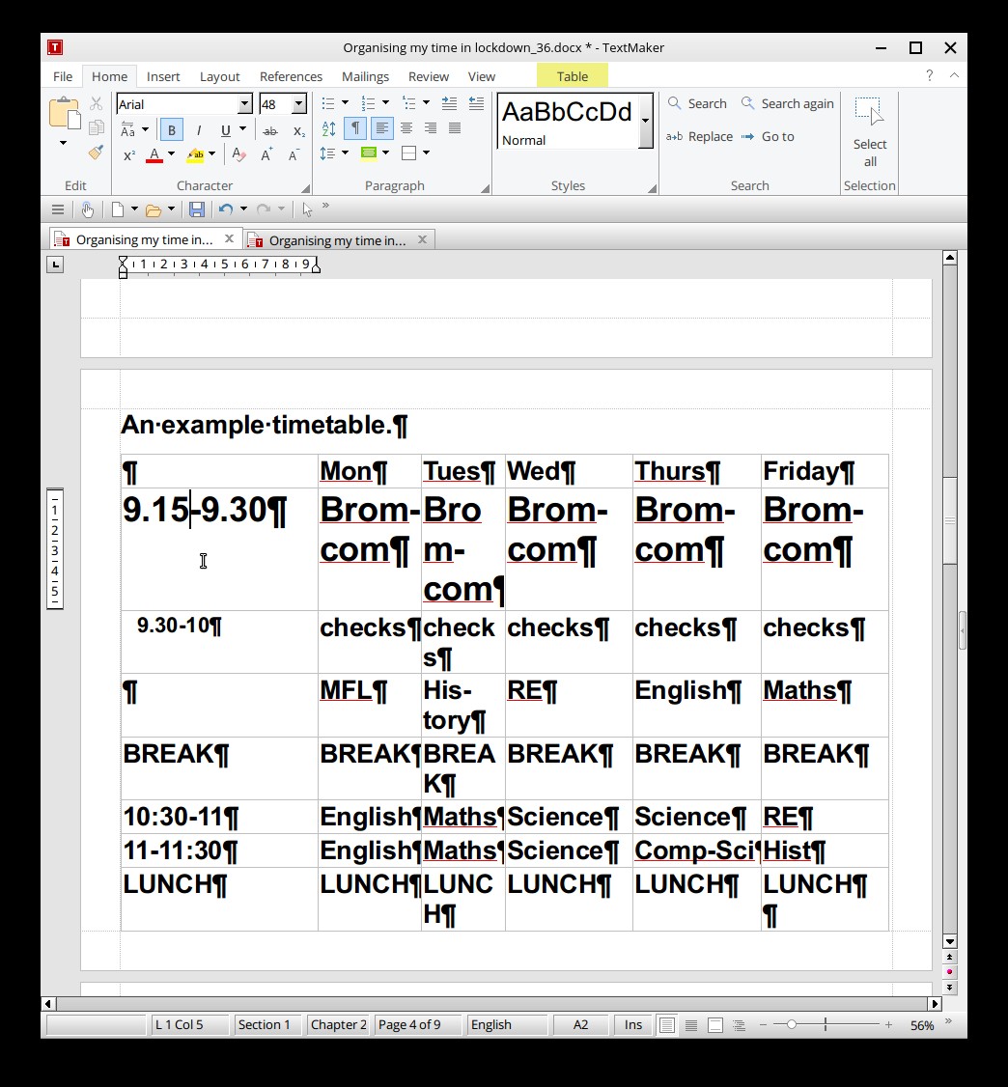
Task: Click the Grow font size icon
Action: click(x=267, y=154)
